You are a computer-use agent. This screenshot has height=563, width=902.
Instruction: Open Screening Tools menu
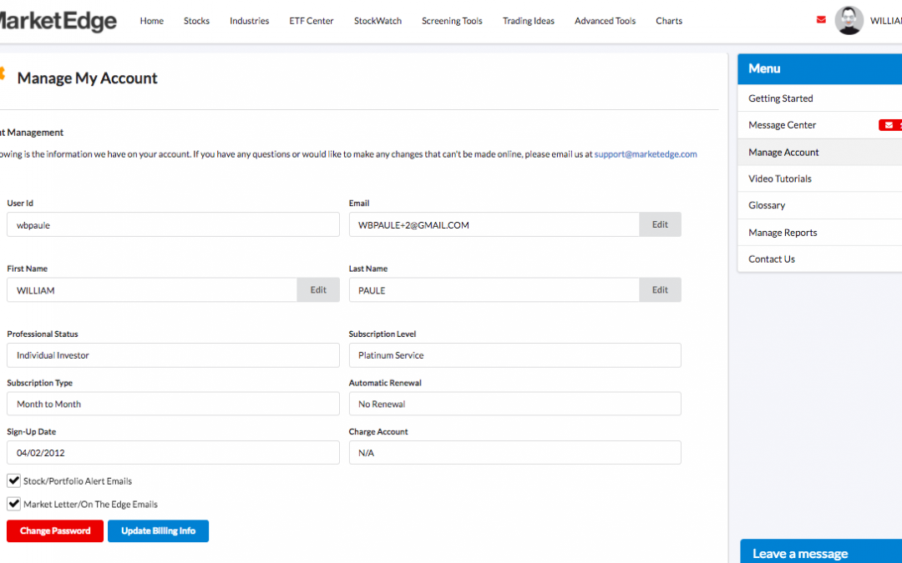(x=452, y=21)
